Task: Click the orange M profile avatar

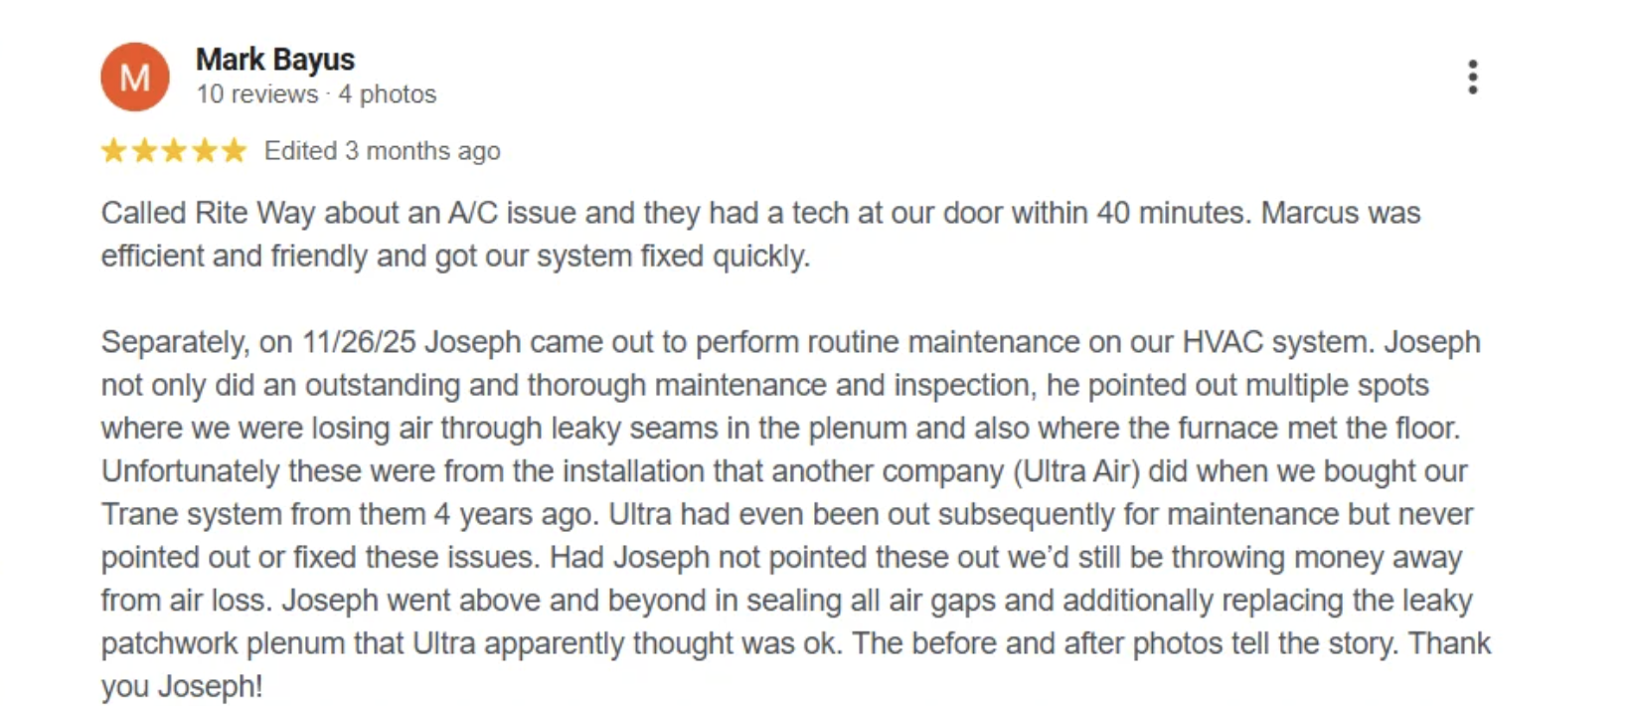Action: point(135,77)
